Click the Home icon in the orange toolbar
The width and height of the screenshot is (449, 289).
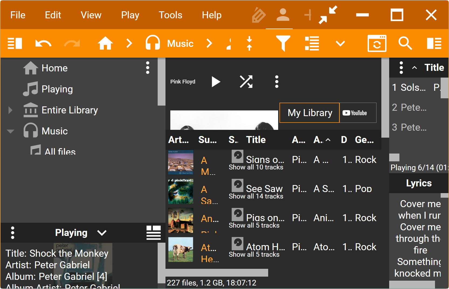(105, 43)
